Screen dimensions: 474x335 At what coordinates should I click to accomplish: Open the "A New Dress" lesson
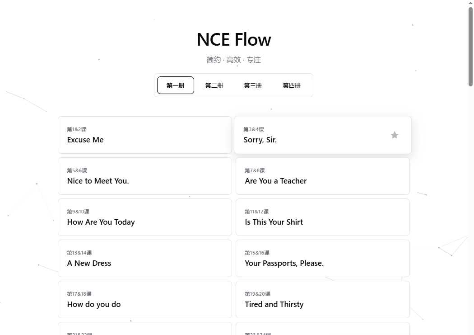tap(144, 258)
